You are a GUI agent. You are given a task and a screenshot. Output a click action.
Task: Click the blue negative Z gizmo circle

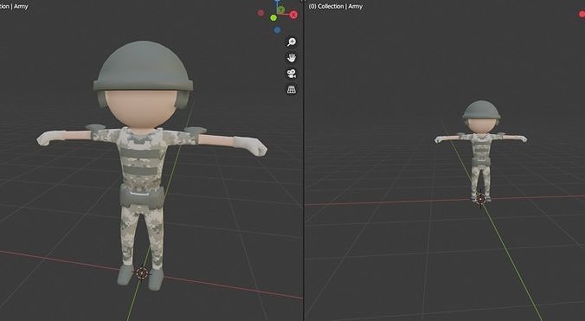277,30
